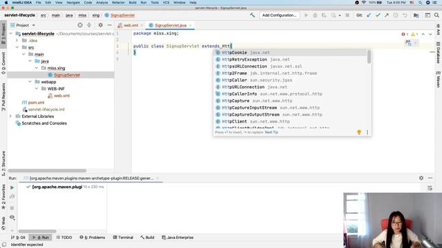Image resolution: width=442 pixels, height=248 pixels.
Task: Open the three-dot menu in completion popup
Action: click(x=367, y=132)
